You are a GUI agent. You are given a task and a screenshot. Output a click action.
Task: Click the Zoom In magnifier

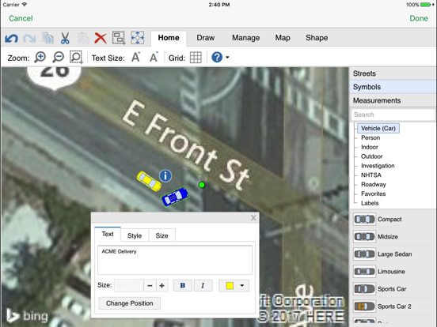(40, 58)
